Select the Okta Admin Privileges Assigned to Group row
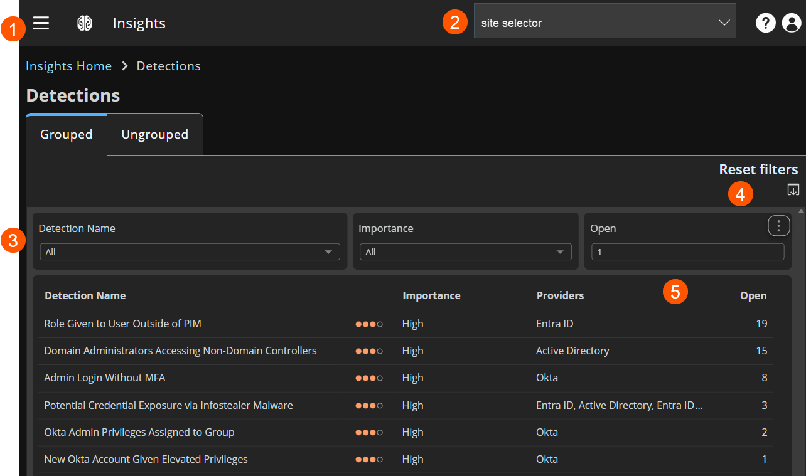Viewport: 806px width, 476px height. 139,432
